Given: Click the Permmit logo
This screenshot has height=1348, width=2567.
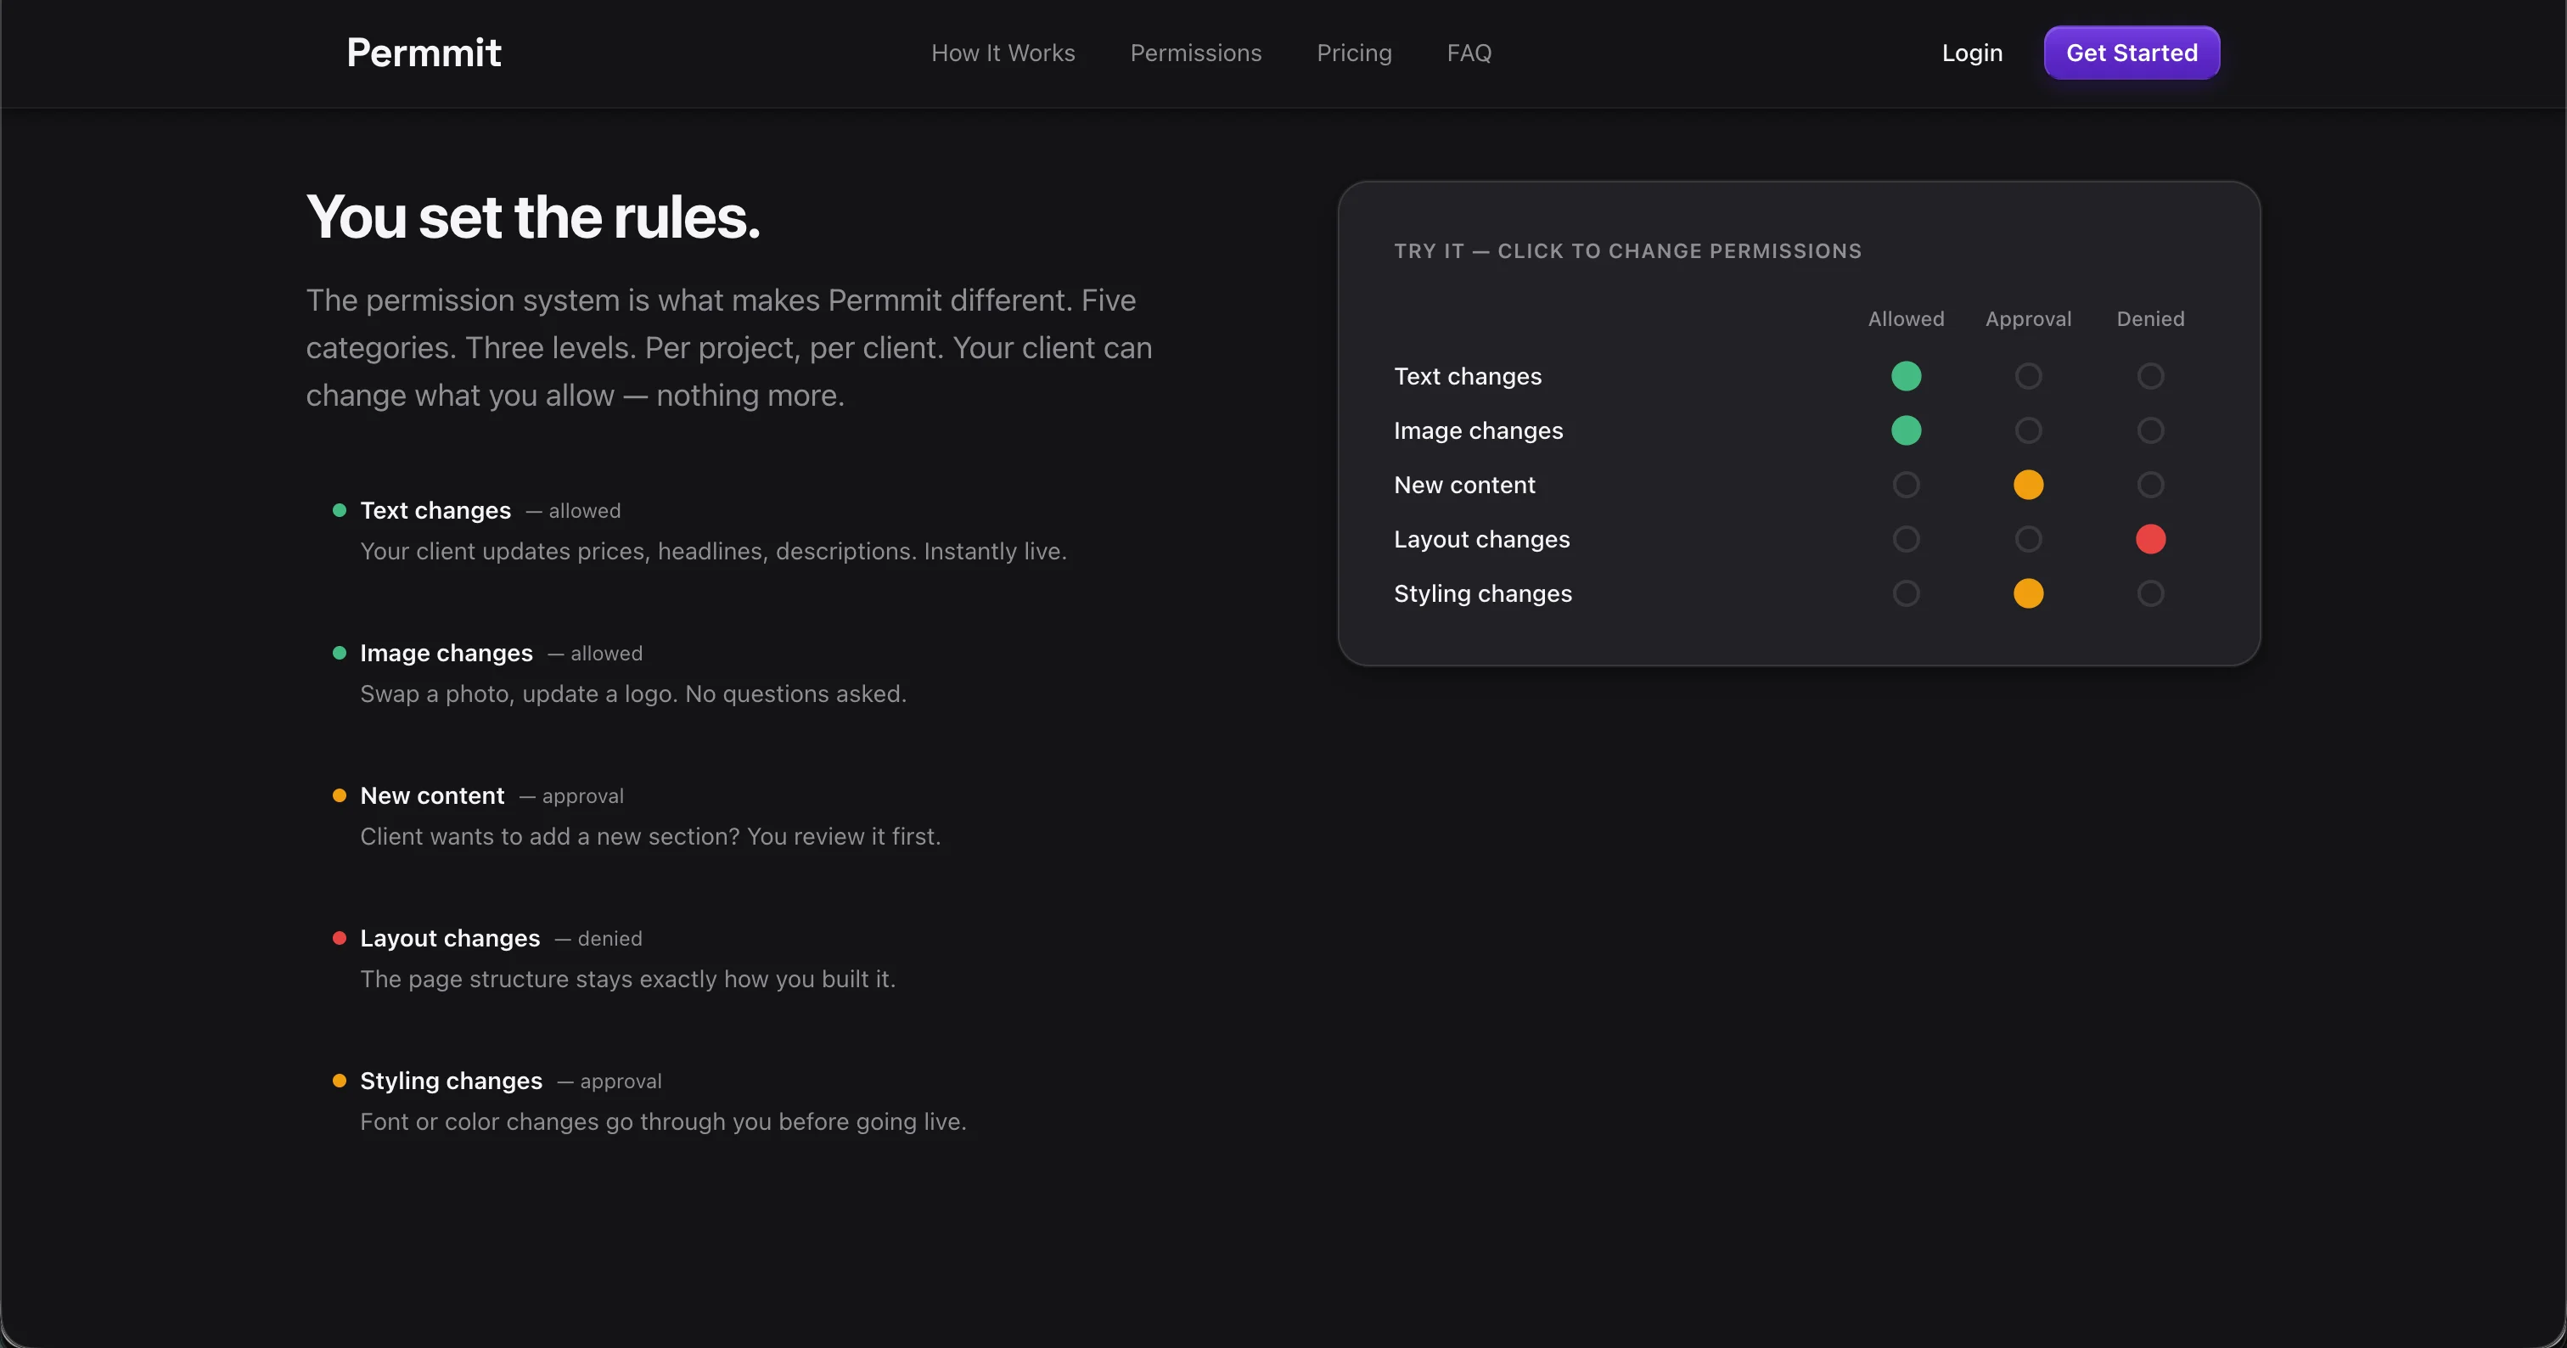Looking at the screenshot, I should 424,53.
